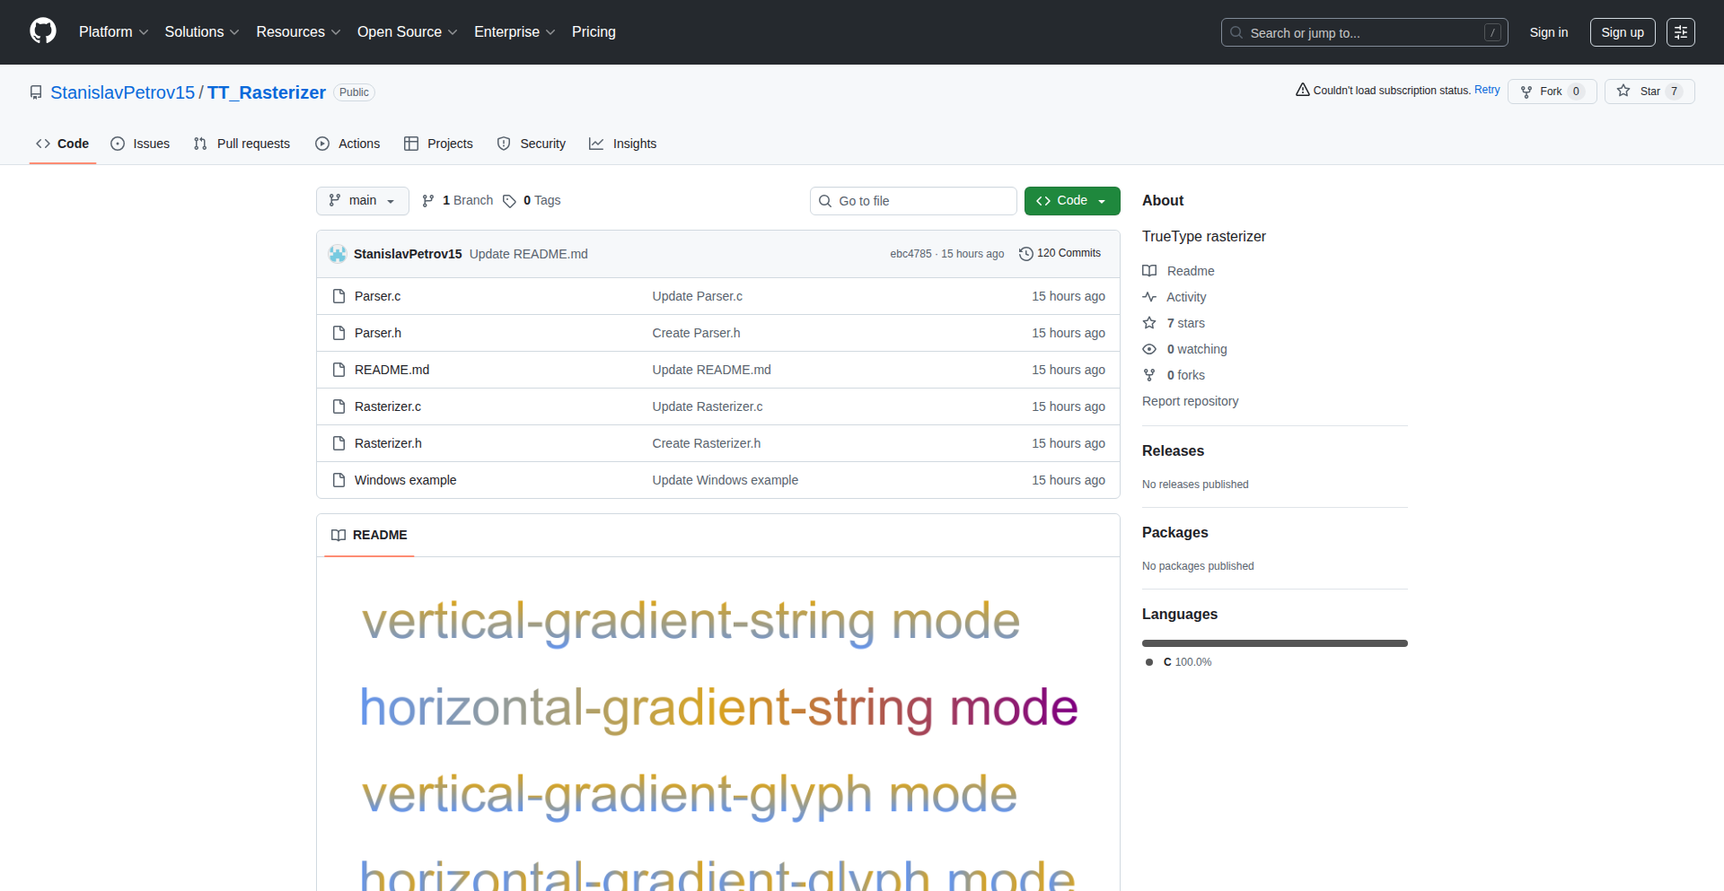The width and height of the screenshot is (1724, 891).
Task: Click the README book icon above the preview
Action: tap(339, 535)
